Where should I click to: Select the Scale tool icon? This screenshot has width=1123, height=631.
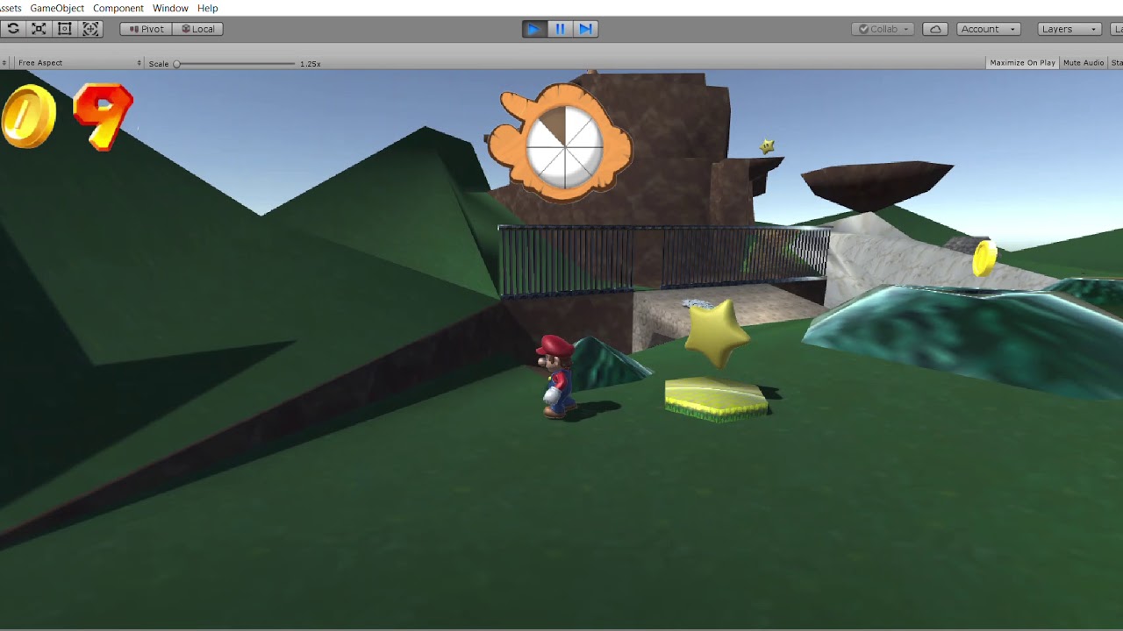tap(39, 29)
